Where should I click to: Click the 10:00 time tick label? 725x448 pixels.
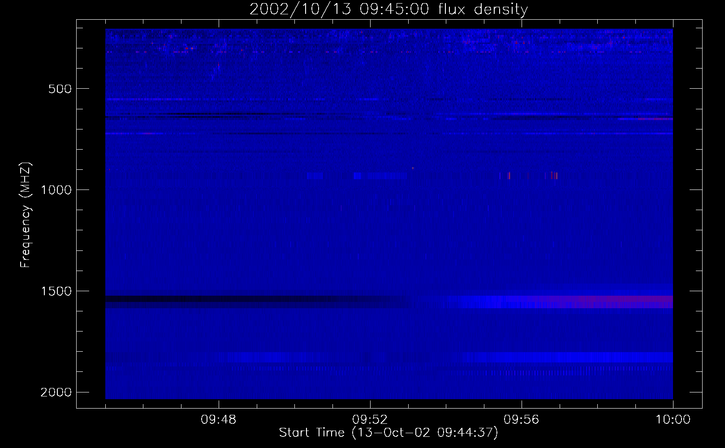[x=673, y=420]
